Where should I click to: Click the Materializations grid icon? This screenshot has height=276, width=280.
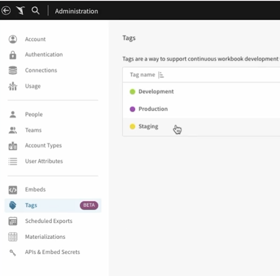click(x=13, y=237)
